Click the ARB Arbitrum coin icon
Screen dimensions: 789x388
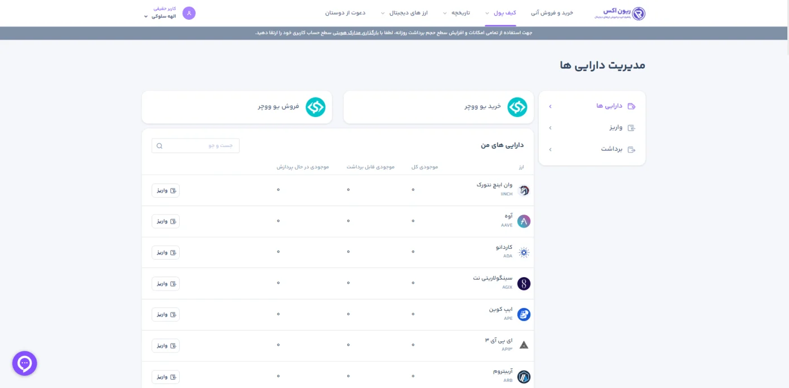[x=524, y=377]
